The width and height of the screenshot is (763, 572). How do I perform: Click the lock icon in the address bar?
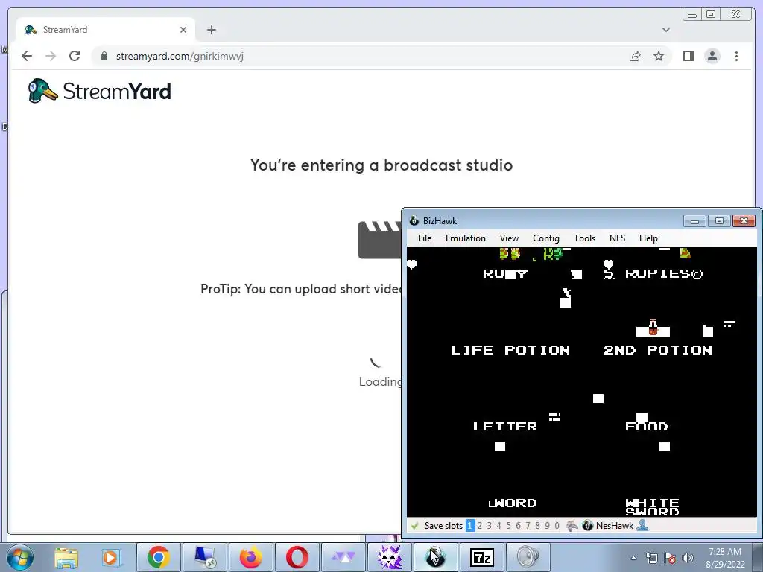[104, 56]
